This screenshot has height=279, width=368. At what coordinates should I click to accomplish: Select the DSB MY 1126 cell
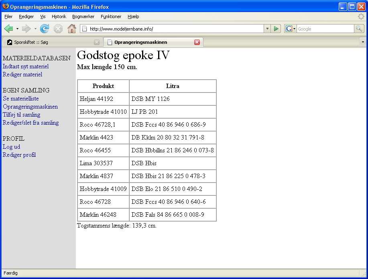[x=173, y=99]
